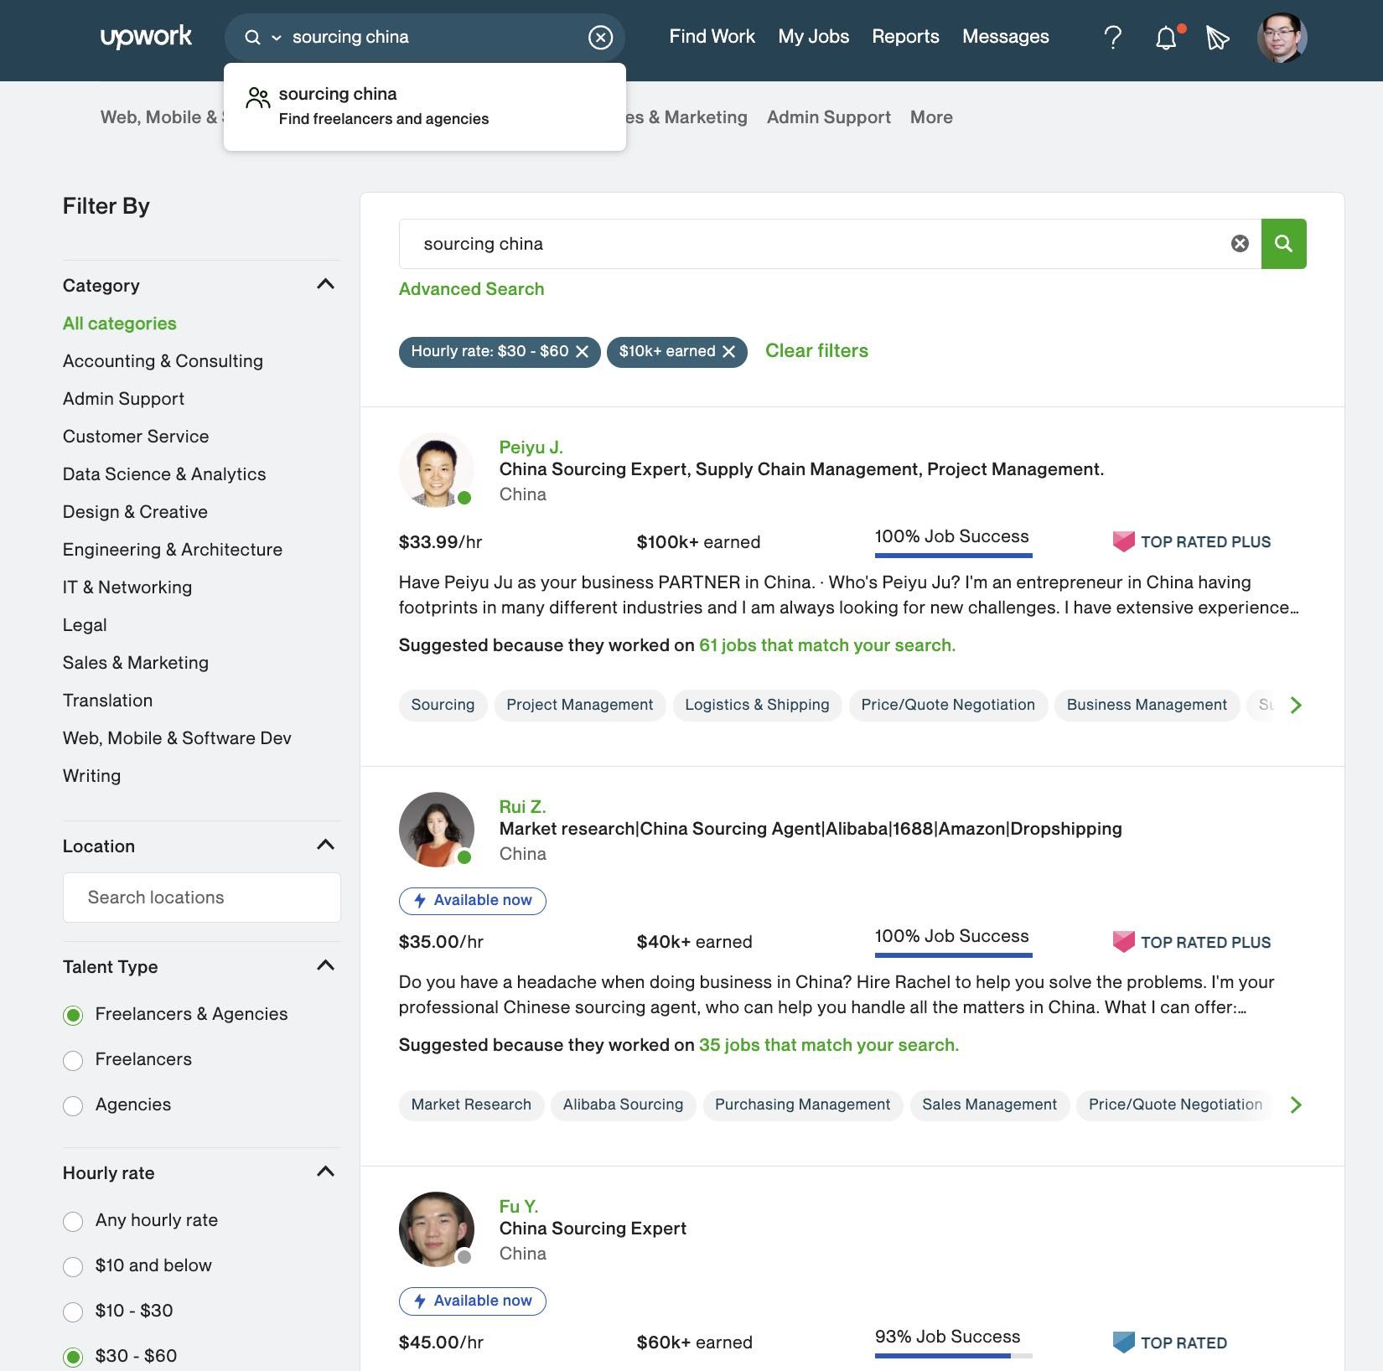Choose Any hourly rate option

[x=73, y=1221]
